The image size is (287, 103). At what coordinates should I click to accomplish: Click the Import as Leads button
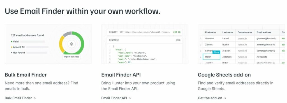(71, 57)
